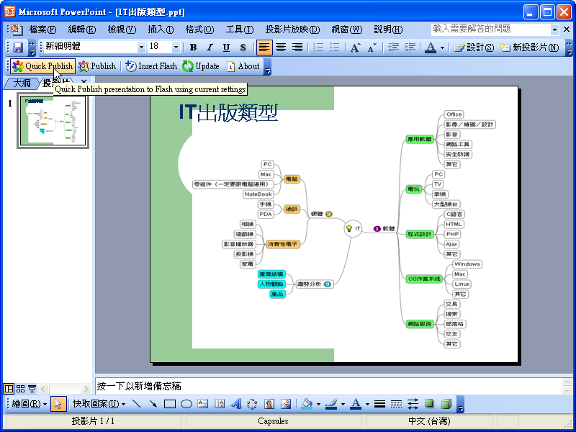Image resolution: width=576 pixels, height=432 pixels.
Task: Apply the fill color paint bucket
Action: coord(307,404)
